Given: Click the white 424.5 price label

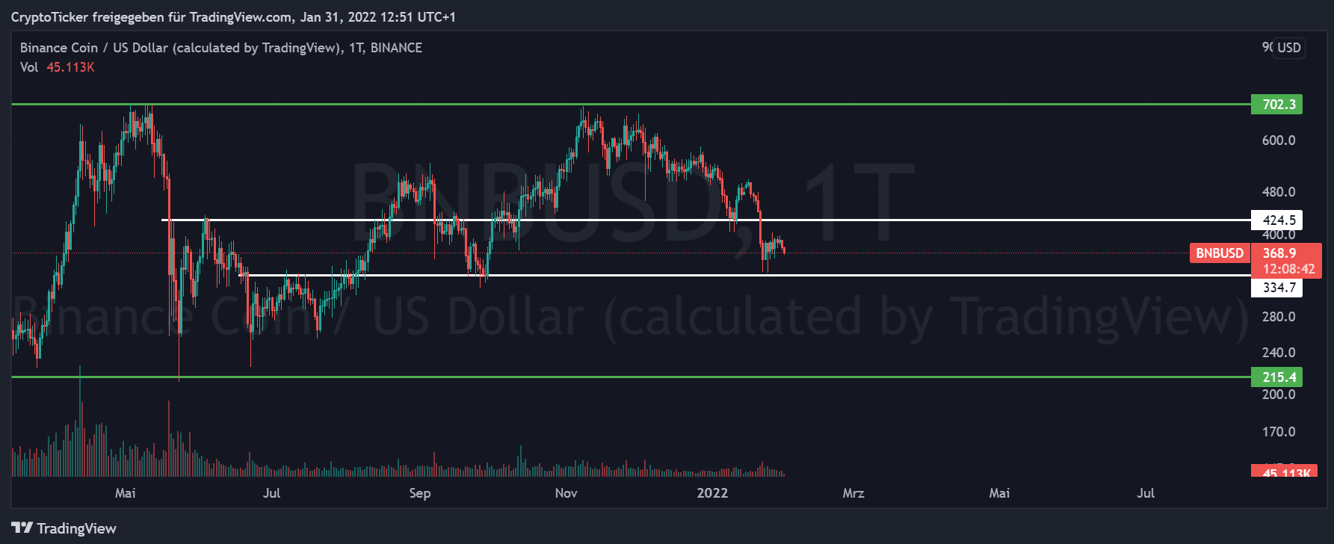Looking at the screenshot, I should (x=1277, y=220).
